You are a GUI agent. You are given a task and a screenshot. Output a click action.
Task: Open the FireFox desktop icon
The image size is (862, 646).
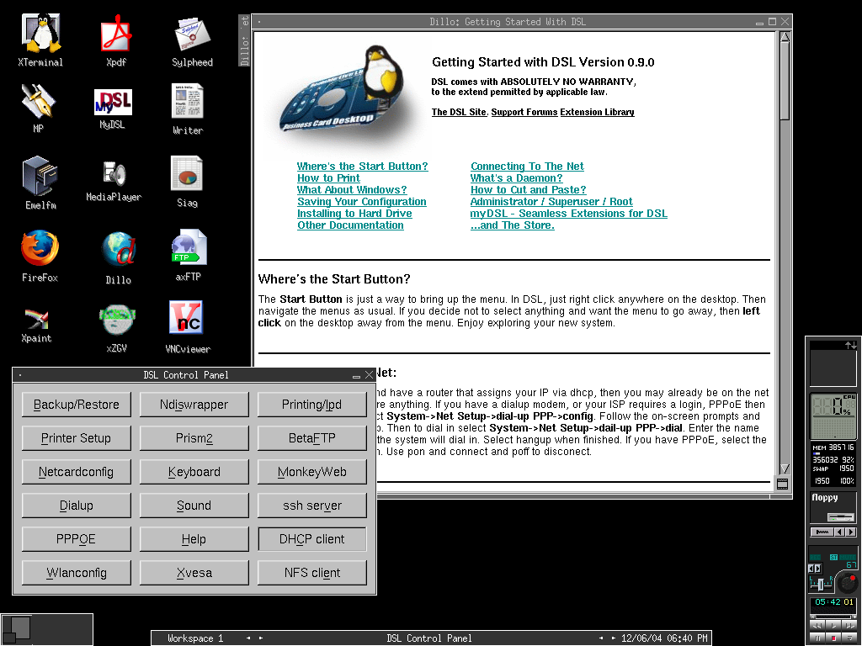tap(40, 257)
